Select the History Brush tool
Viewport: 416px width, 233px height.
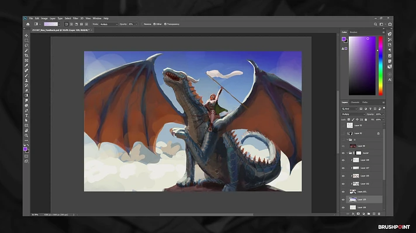pyautogui.click(x=26, y=86)
